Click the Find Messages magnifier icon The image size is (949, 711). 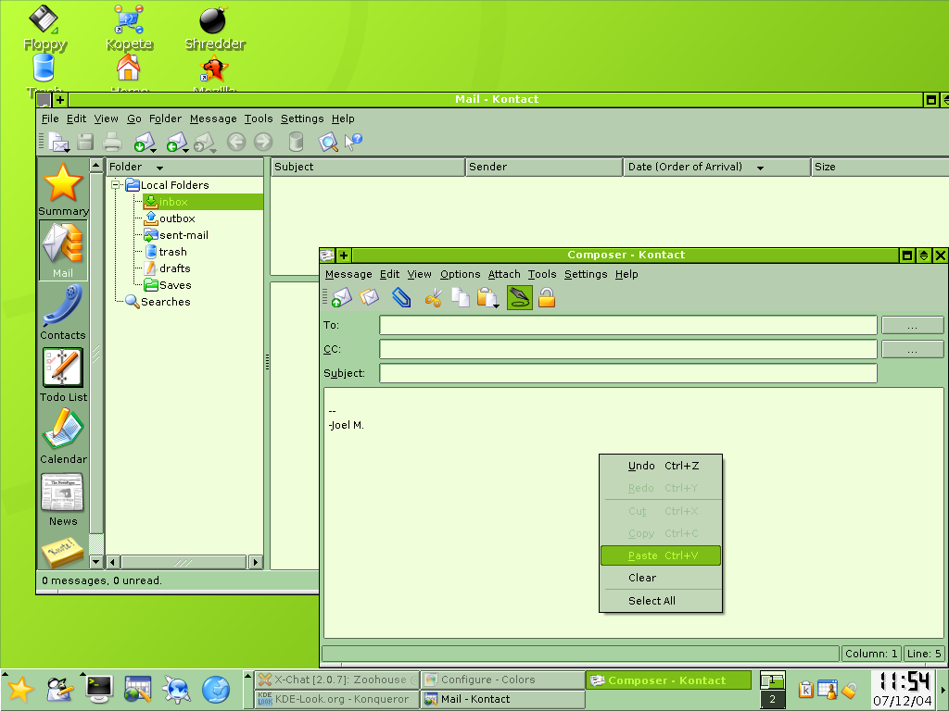(328, 142)
